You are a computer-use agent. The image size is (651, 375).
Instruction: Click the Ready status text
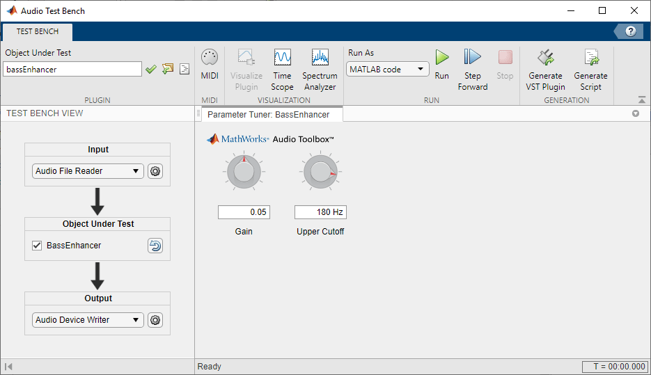pos(210,366)
